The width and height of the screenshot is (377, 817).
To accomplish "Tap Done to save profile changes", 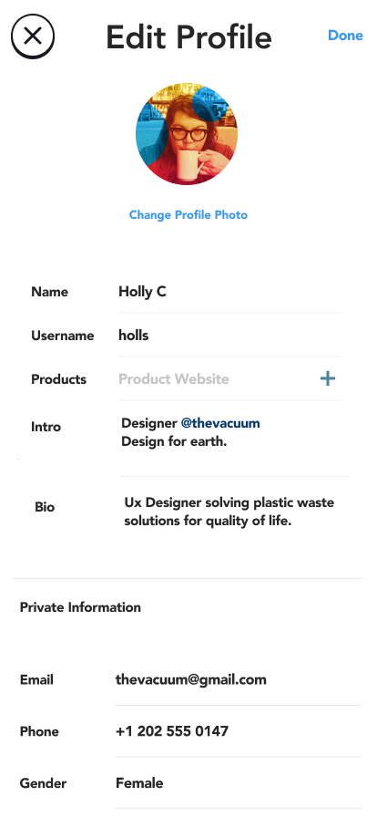I will [345, 36].
